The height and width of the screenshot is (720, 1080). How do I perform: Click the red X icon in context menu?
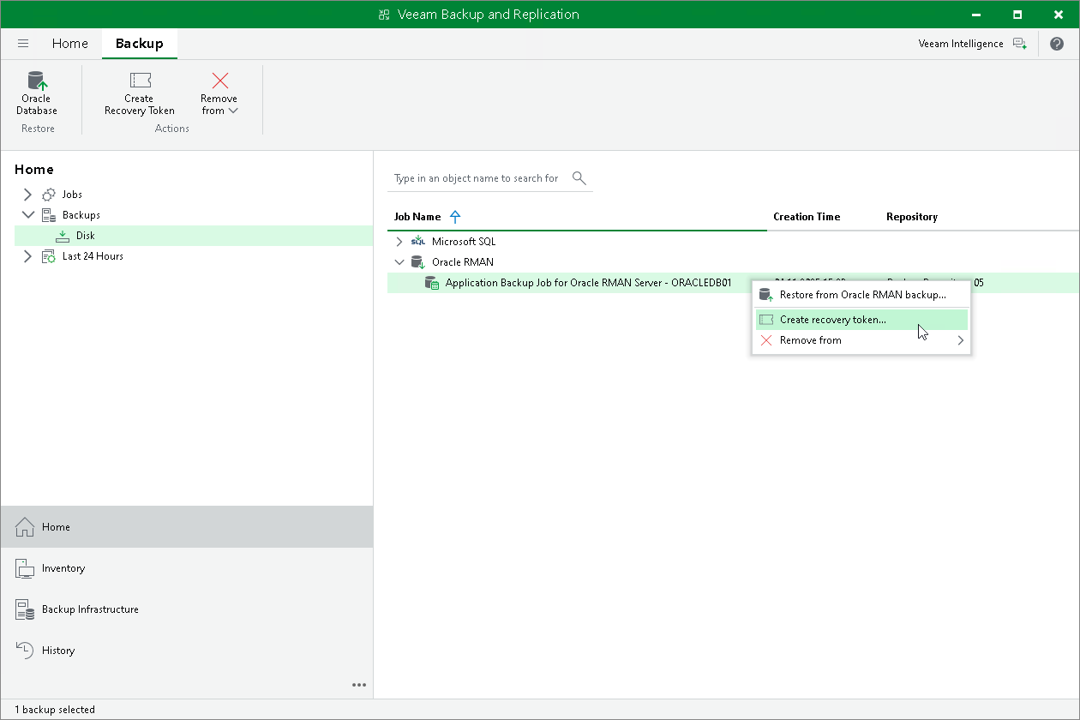[766, 340]
